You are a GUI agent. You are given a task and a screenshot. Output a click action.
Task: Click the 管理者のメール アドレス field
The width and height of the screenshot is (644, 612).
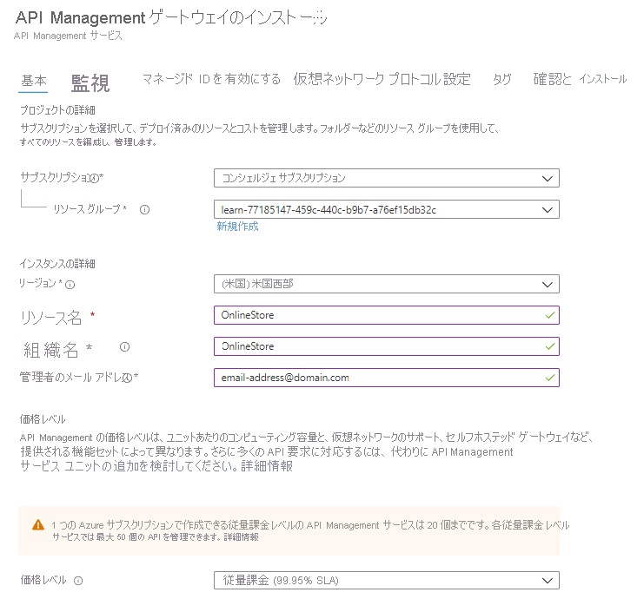(x=387, y=378)
